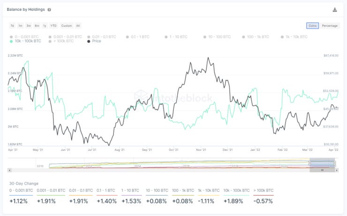Open the Balance by Holdings help icon
This screenshot has width=347, height=216.
pyautogui.click(x=49, y=10)
